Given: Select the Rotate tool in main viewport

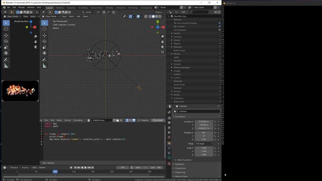Looking at the screenshot, I should click(44, 41).
